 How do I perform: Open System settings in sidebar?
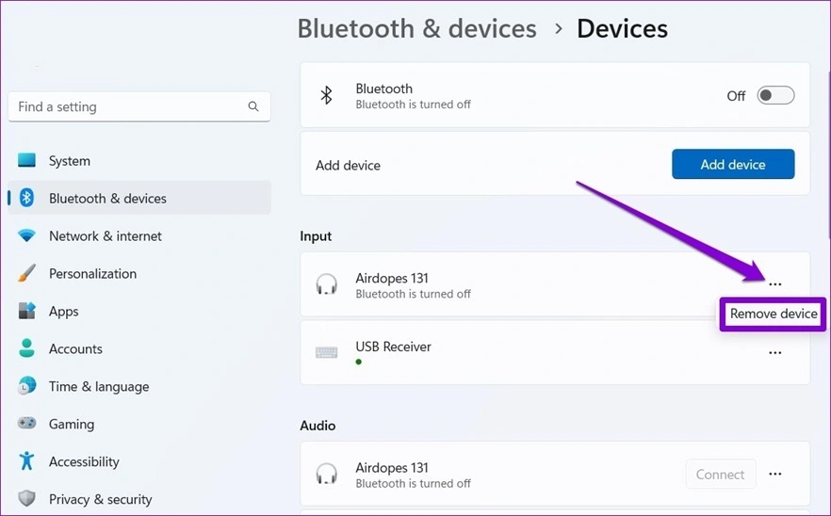[139, 160]
